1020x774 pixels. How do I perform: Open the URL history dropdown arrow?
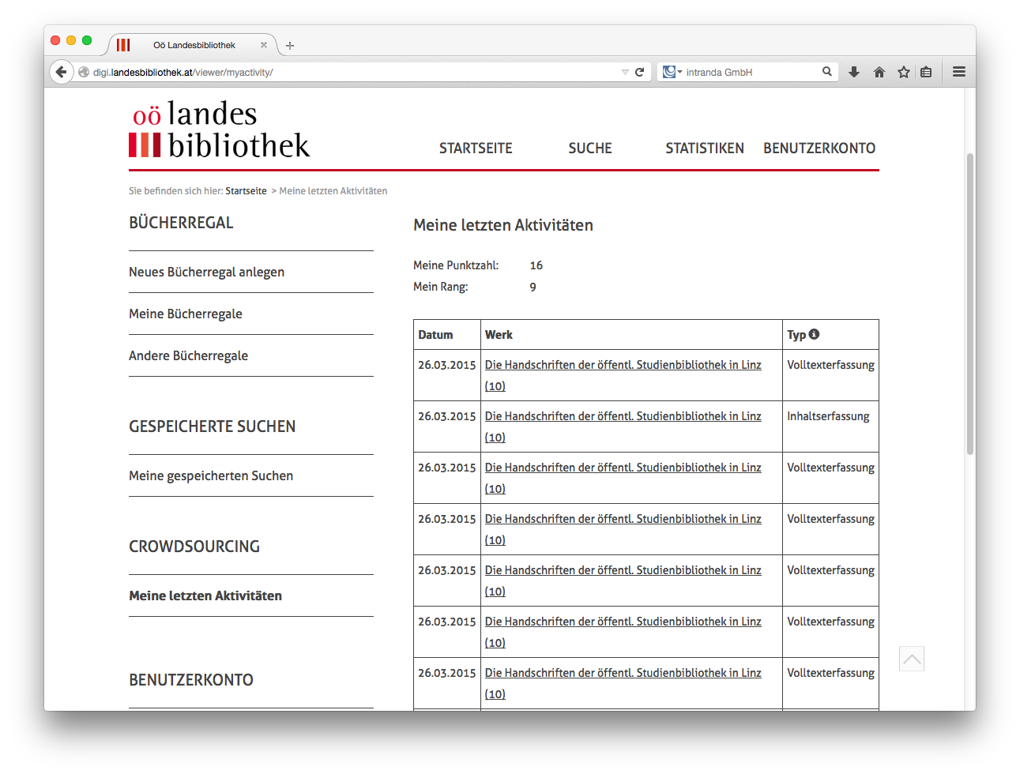click(625, 72)
